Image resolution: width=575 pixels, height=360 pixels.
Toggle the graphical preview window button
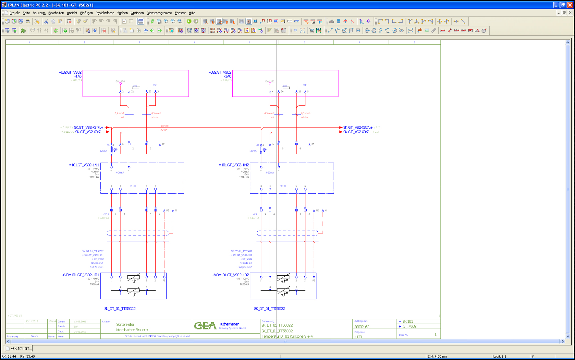[141, 21]
